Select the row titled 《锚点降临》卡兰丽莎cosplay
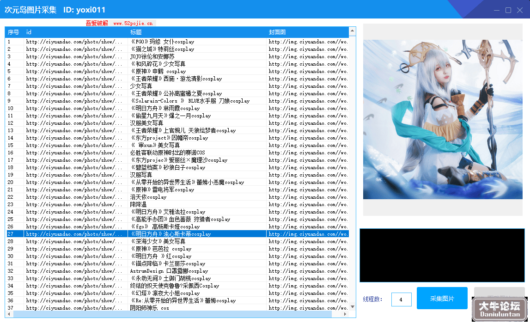The width and height of the screenshot is (530, 324). (177, 263)
